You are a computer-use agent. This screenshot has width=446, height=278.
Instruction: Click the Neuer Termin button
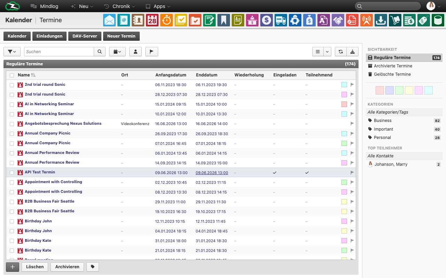point(121,36)
